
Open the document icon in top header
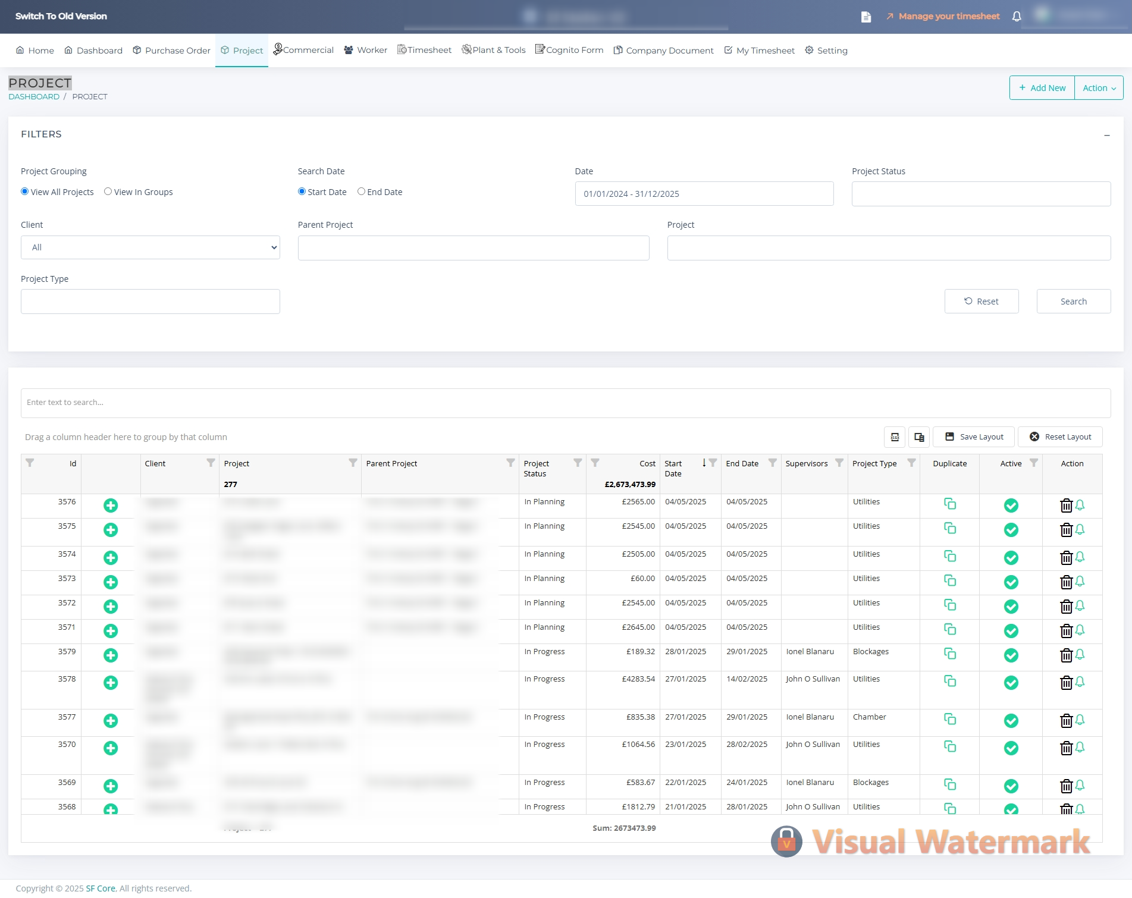pos(866,17)
